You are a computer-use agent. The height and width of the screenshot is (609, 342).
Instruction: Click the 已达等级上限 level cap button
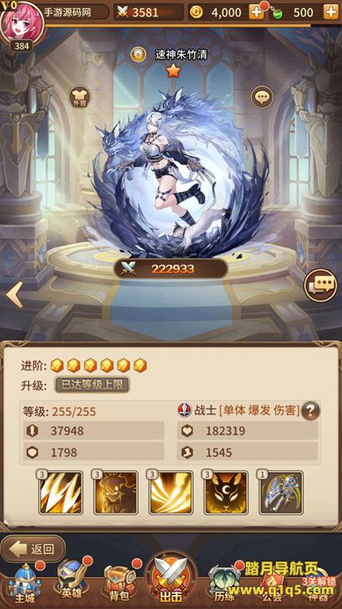pos(93,385)
